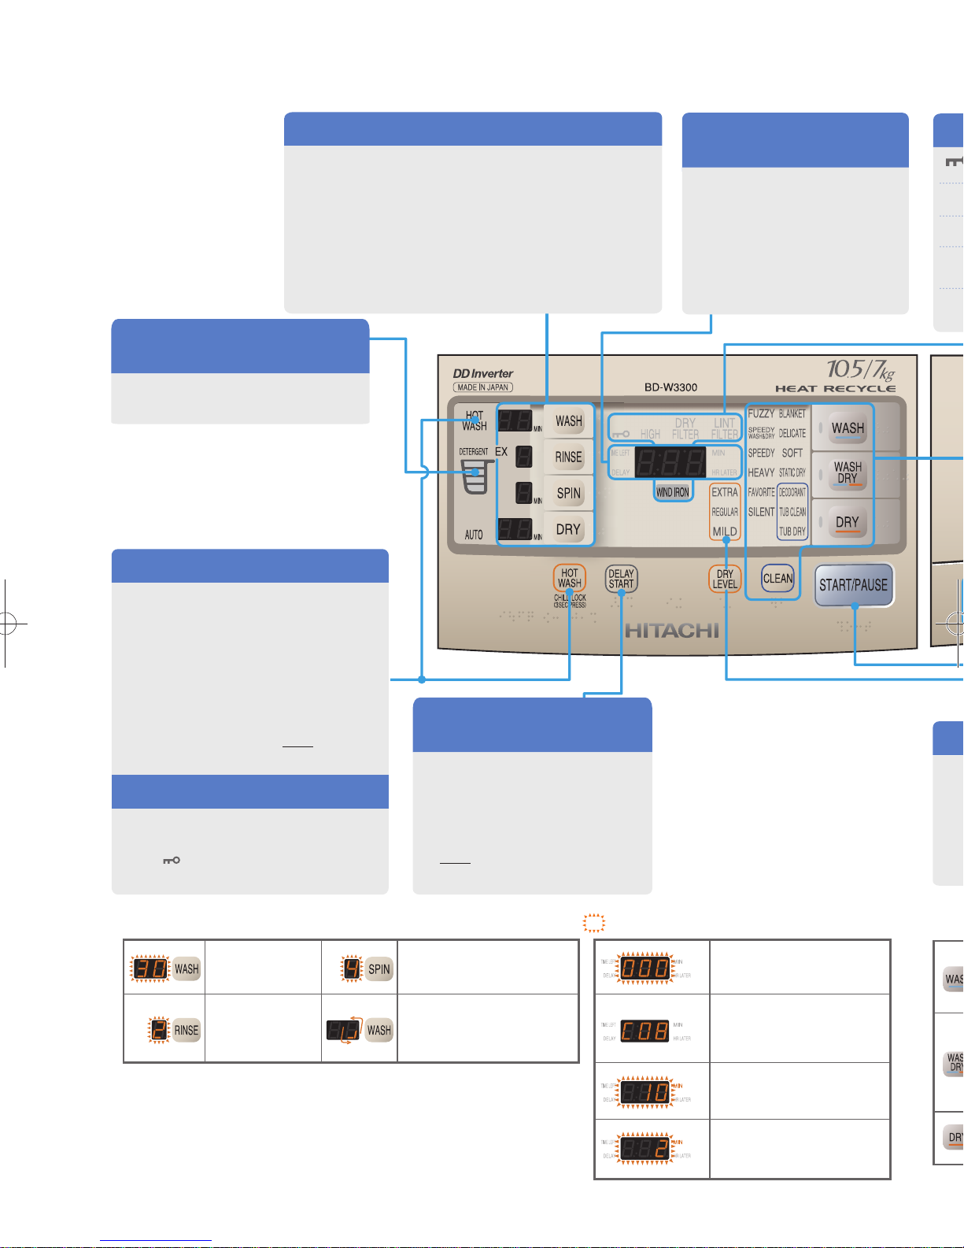
Task: Click the EX label beside the rinse digit
Action: click(x=501, y=452)
